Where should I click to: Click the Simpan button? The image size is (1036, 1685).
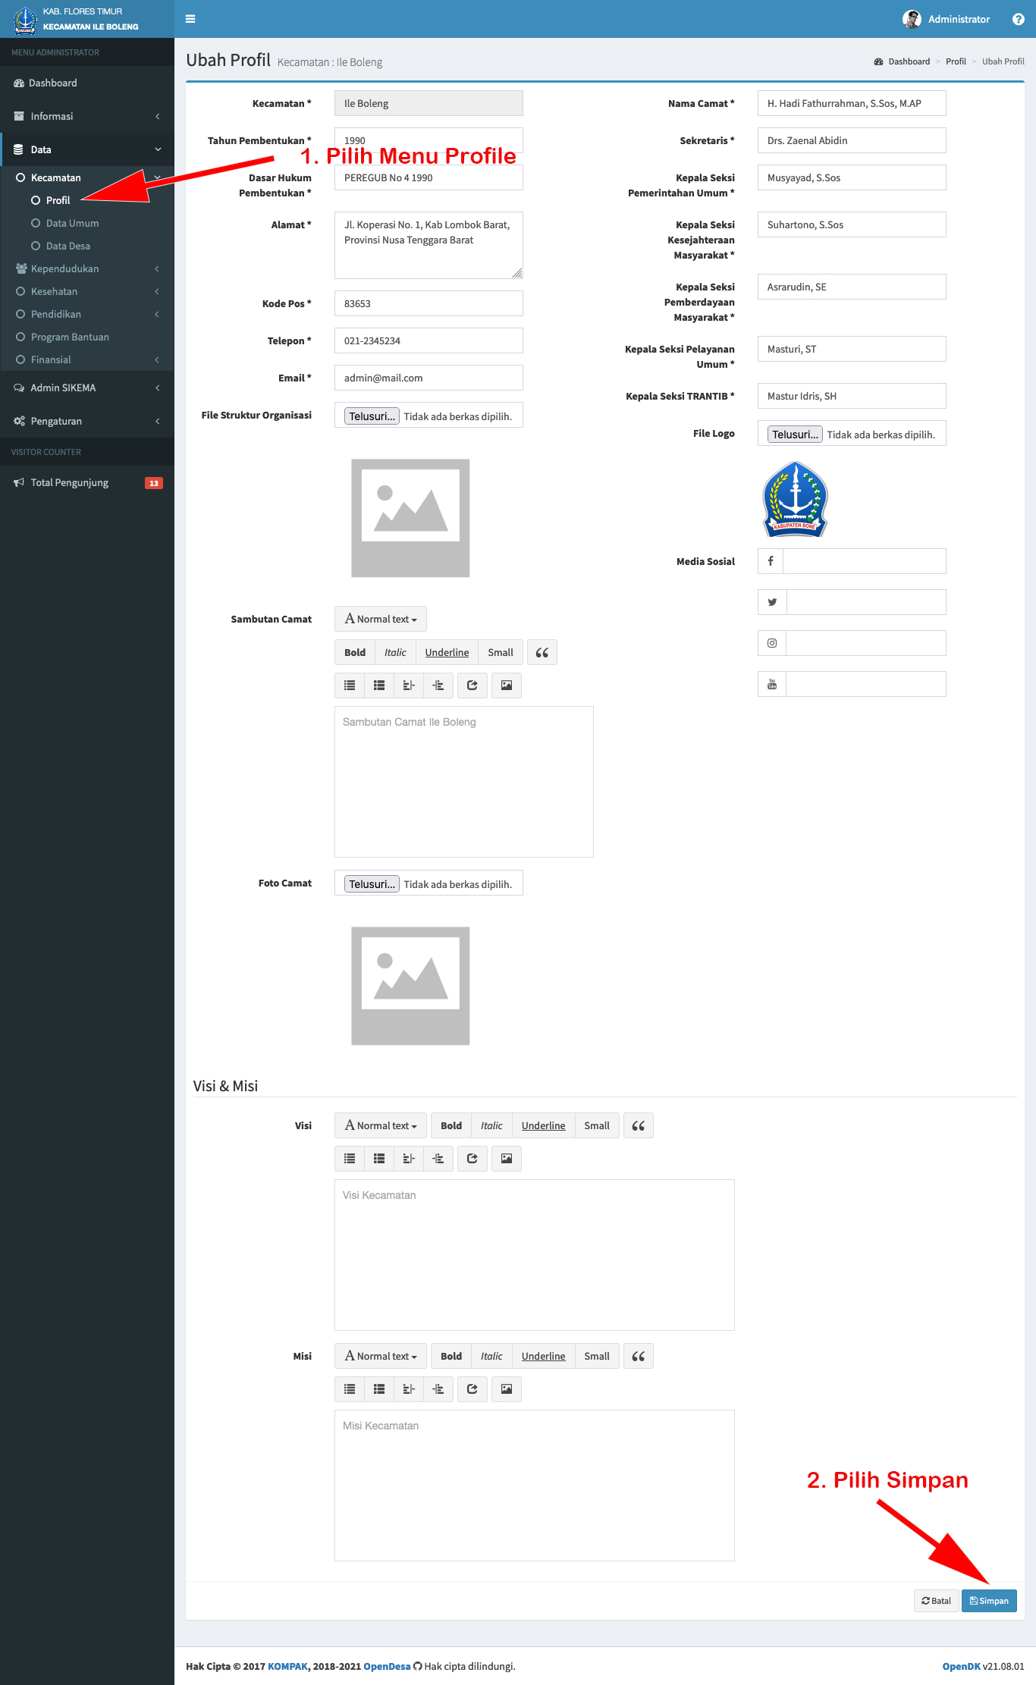coord(989,1601)
